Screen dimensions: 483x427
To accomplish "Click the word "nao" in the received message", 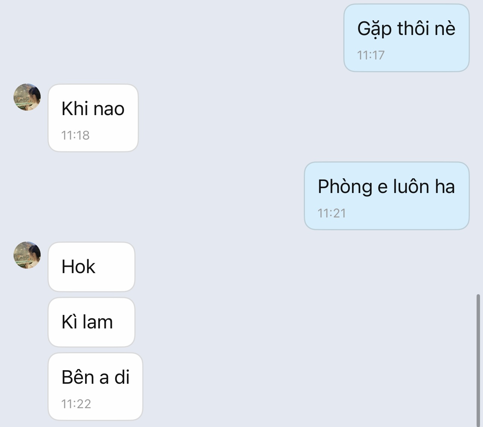I will tap(109, 109).
